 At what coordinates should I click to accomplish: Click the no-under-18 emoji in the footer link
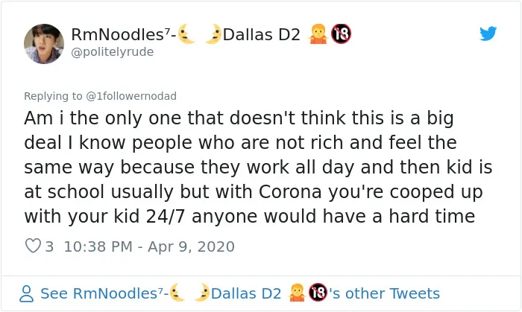click(318, 293)
